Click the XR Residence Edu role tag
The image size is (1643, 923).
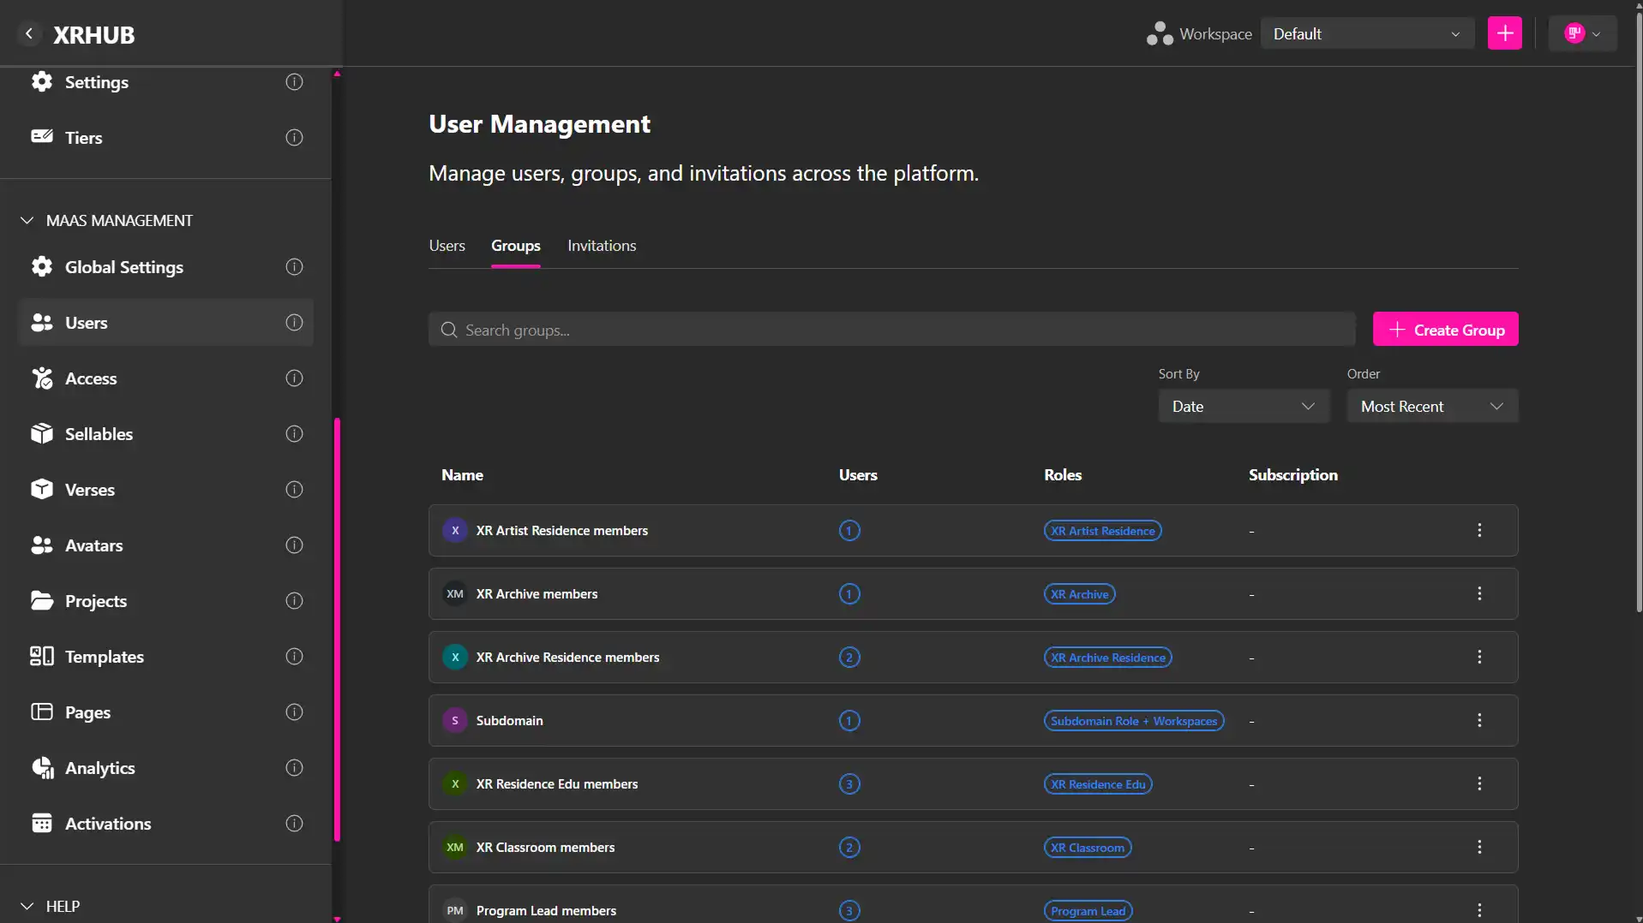[1097, 784]
